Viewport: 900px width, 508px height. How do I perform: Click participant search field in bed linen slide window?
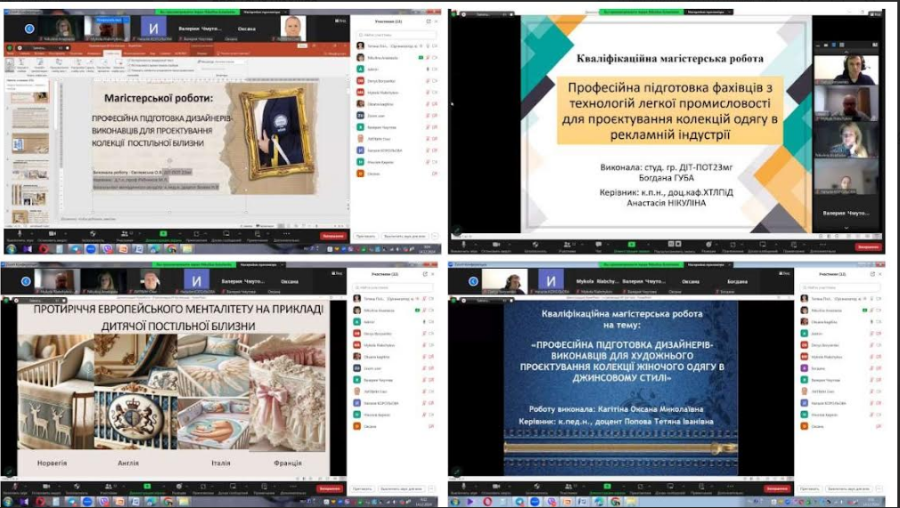(x=396, y=35)
